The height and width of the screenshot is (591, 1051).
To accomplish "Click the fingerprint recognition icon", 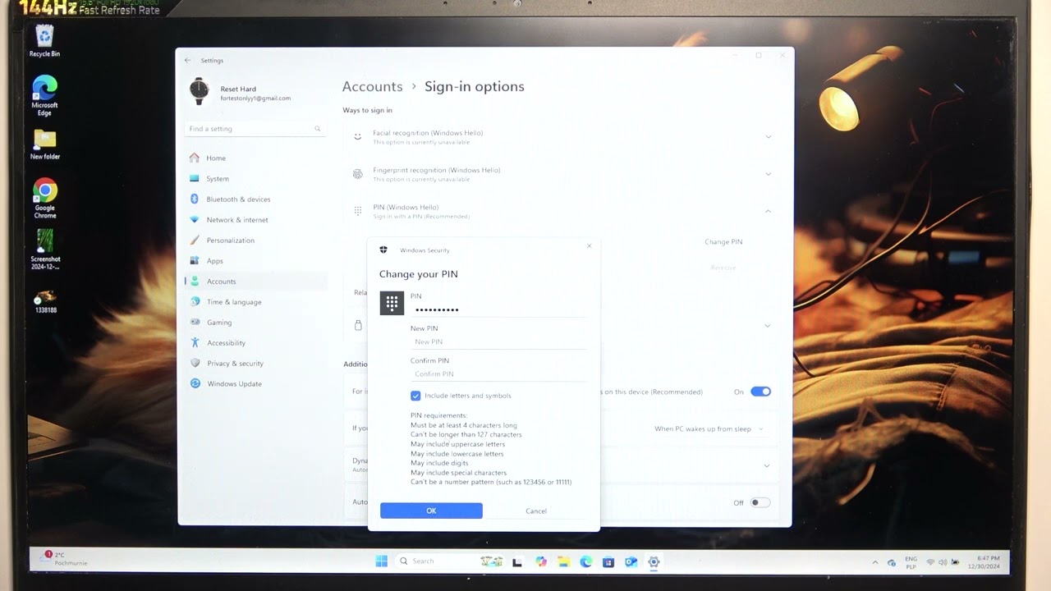I will (x=357, y=174).
